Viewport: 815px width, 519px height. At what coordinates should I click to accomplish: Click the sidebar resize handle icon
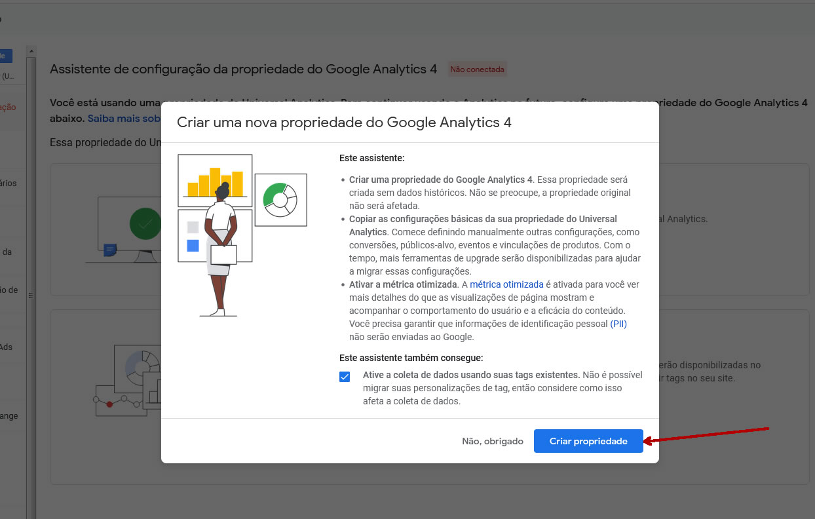[x=29, y=296]
